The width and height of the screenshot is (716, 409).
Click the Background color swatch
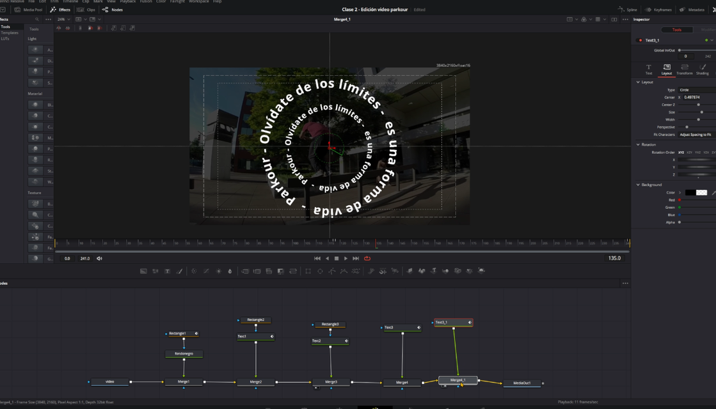(690, 192)
